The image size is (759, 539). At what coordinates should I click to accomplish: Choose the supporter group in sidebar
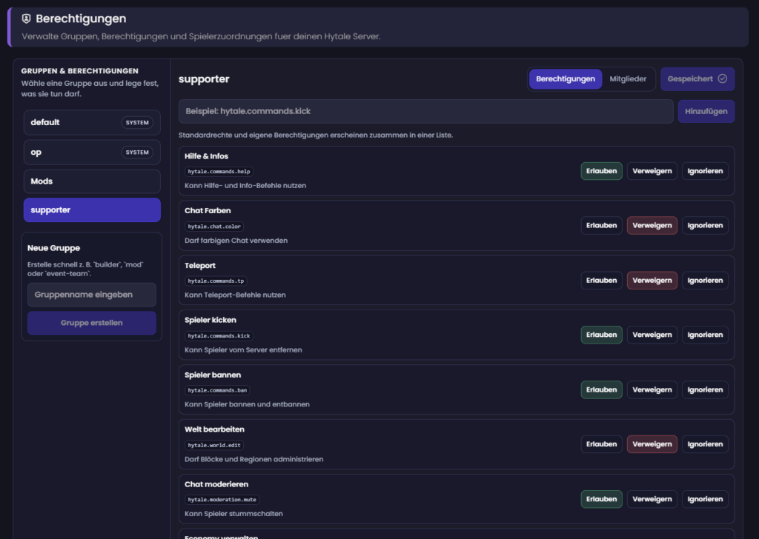click(x=92, y=210)
